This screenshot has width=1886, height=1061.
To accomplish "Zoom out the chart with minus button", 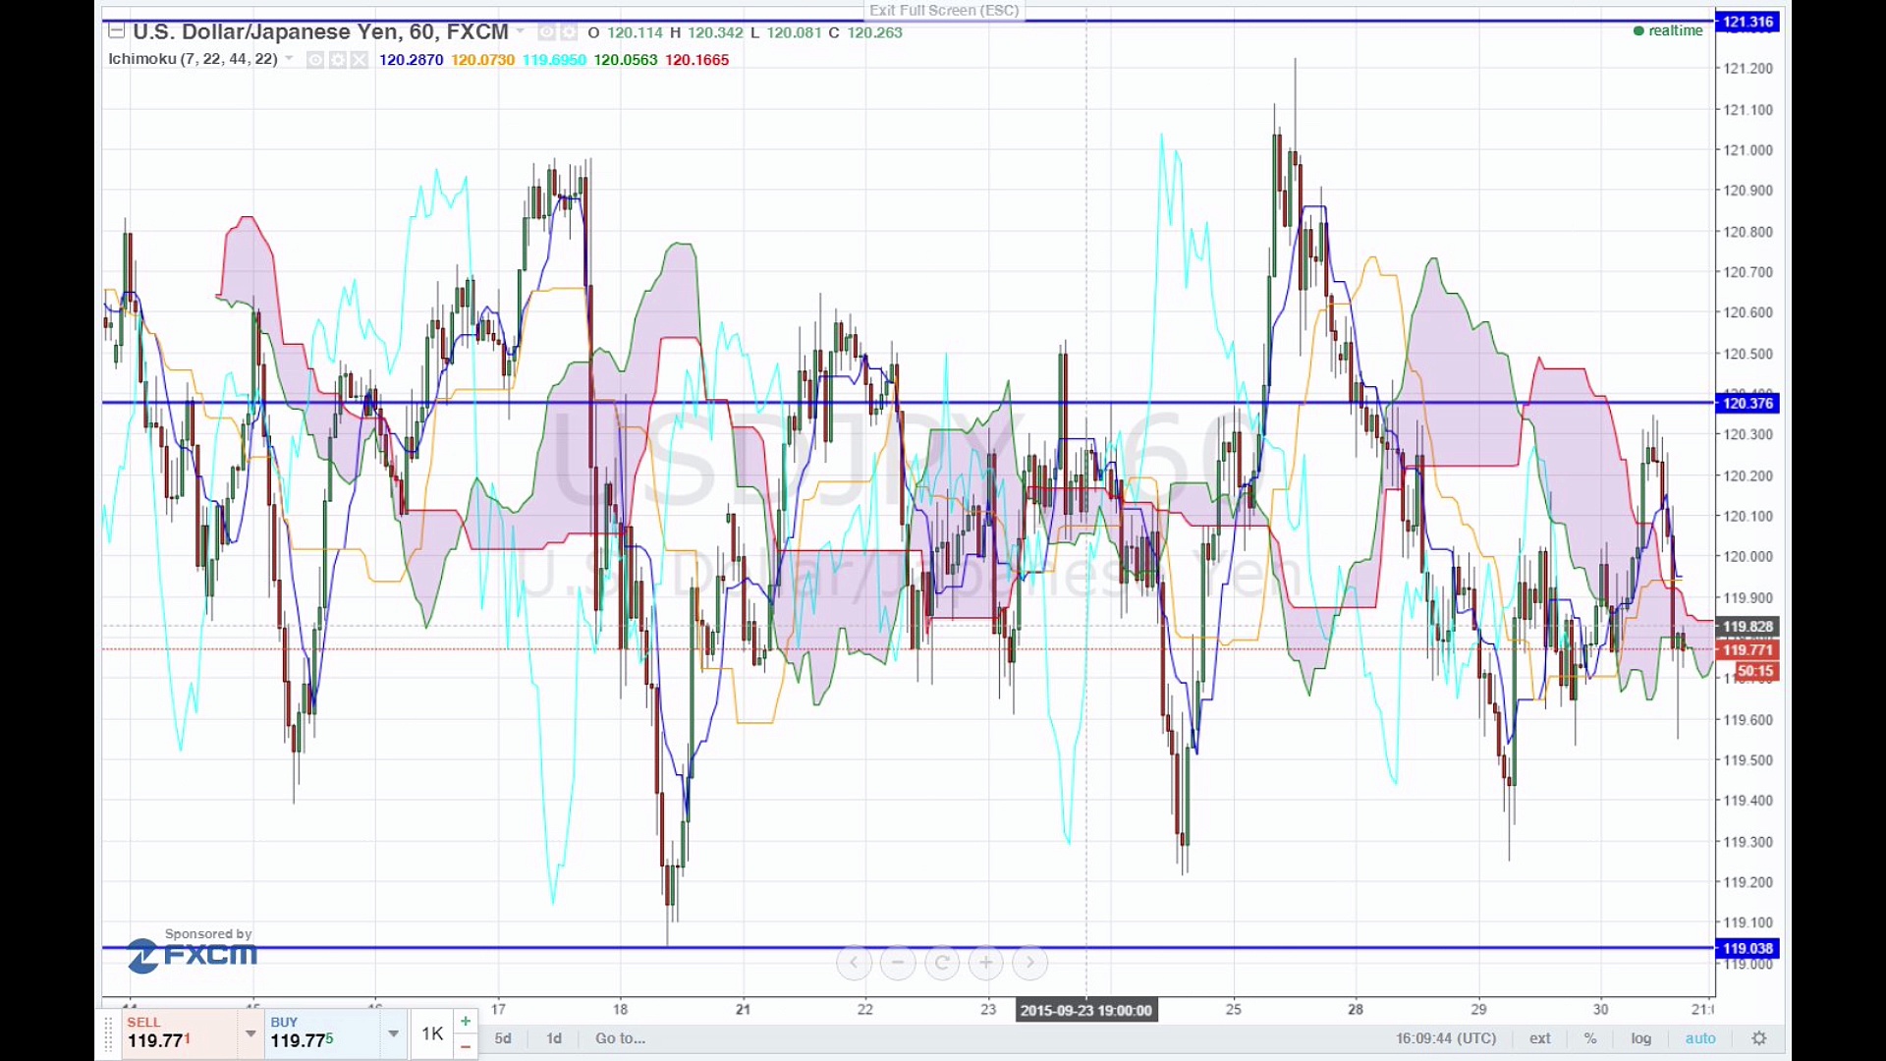I will click(898, 963).
